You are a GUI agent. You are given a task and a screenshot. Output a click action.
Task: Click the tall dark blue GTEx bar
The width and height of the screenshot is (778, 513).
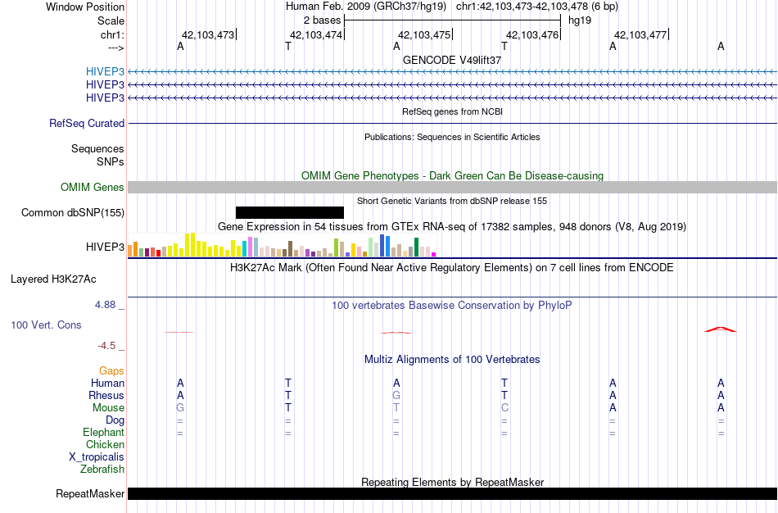(382, 245)
